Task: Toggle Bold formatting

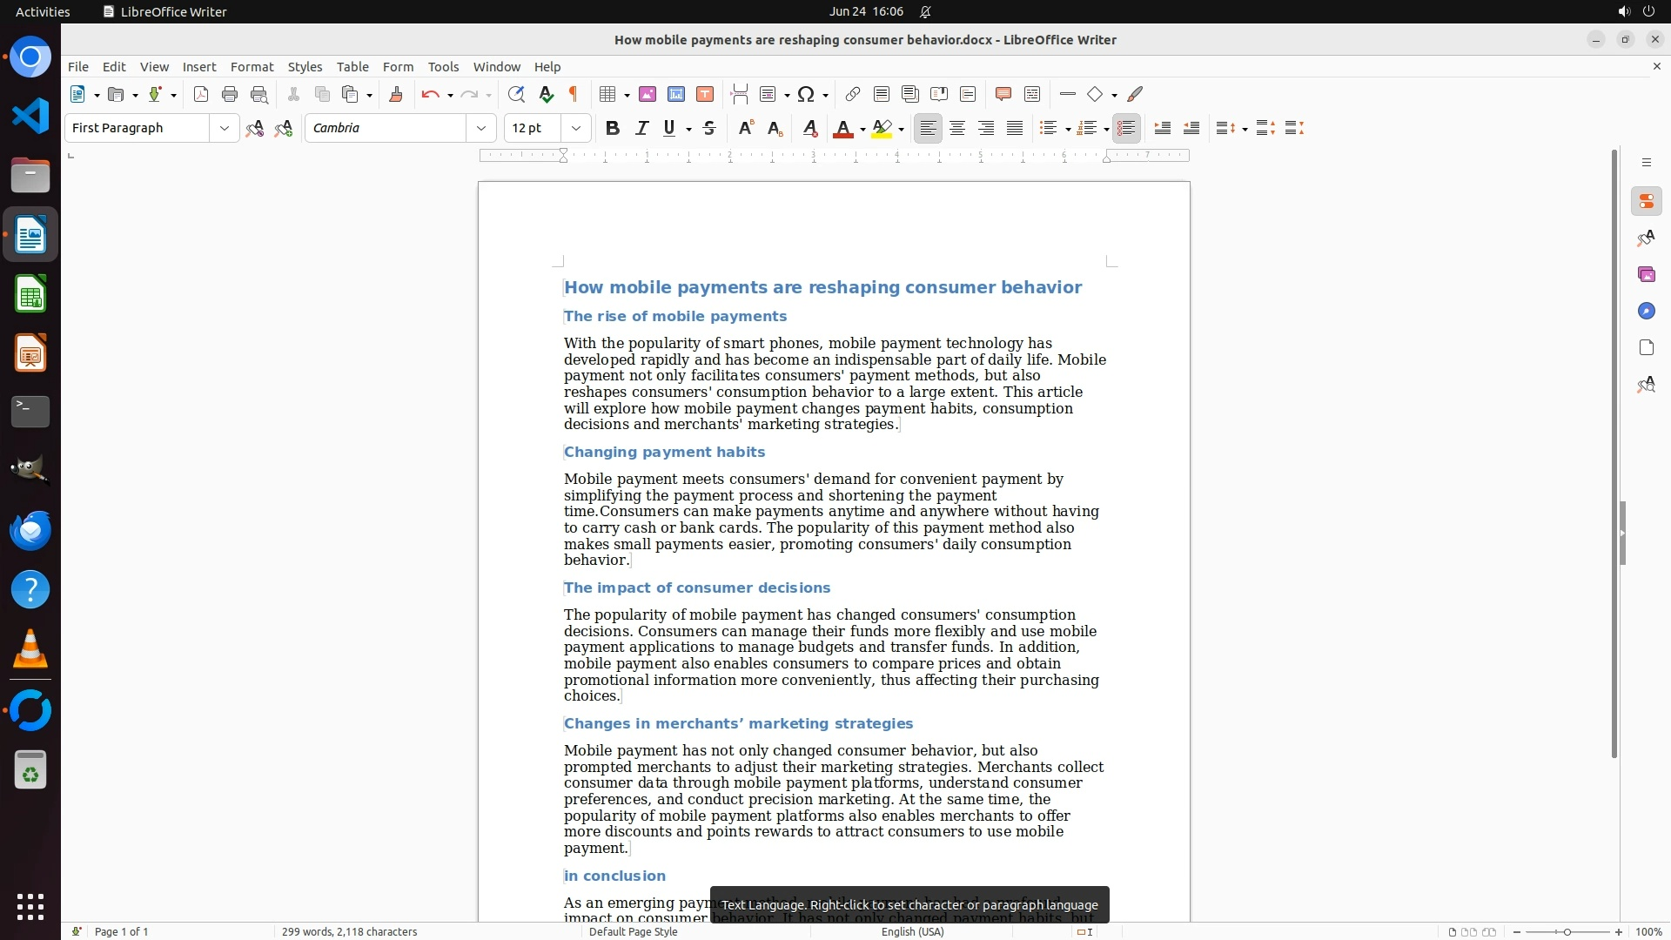Action: coord(613,128)
